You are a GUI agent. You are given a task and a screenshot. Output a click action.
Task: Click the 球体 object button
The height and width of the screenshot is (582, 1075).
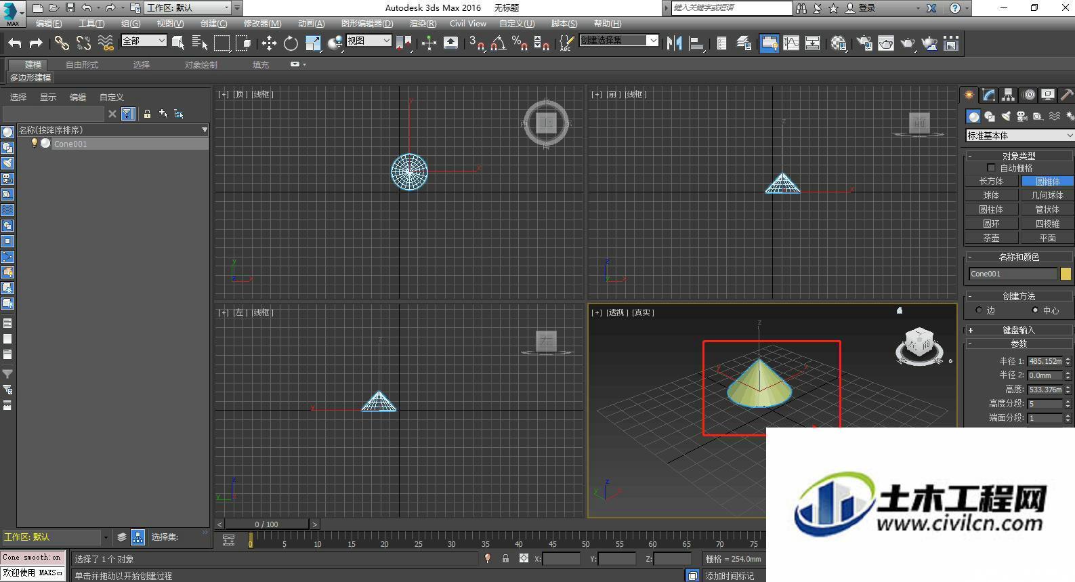tap(991, 195)
